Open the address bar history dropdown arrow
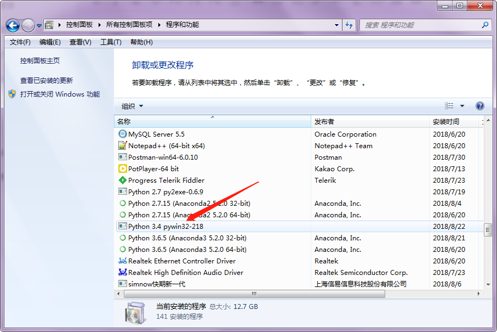This screenshot has width=497, height=332. 336,25
